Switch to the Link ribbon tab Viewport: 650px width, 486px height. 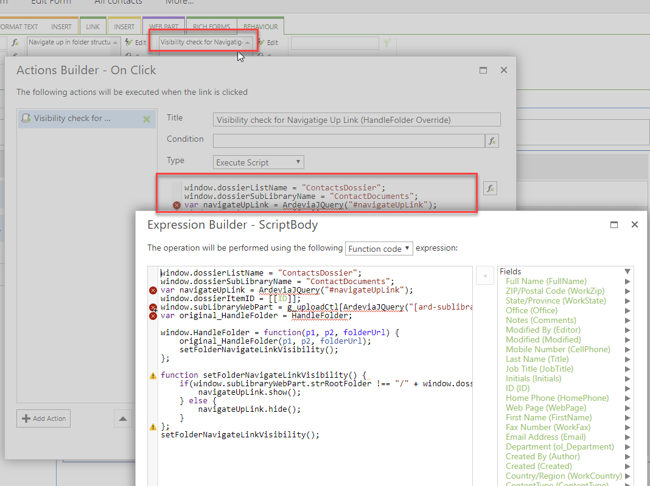click(93, 27)
